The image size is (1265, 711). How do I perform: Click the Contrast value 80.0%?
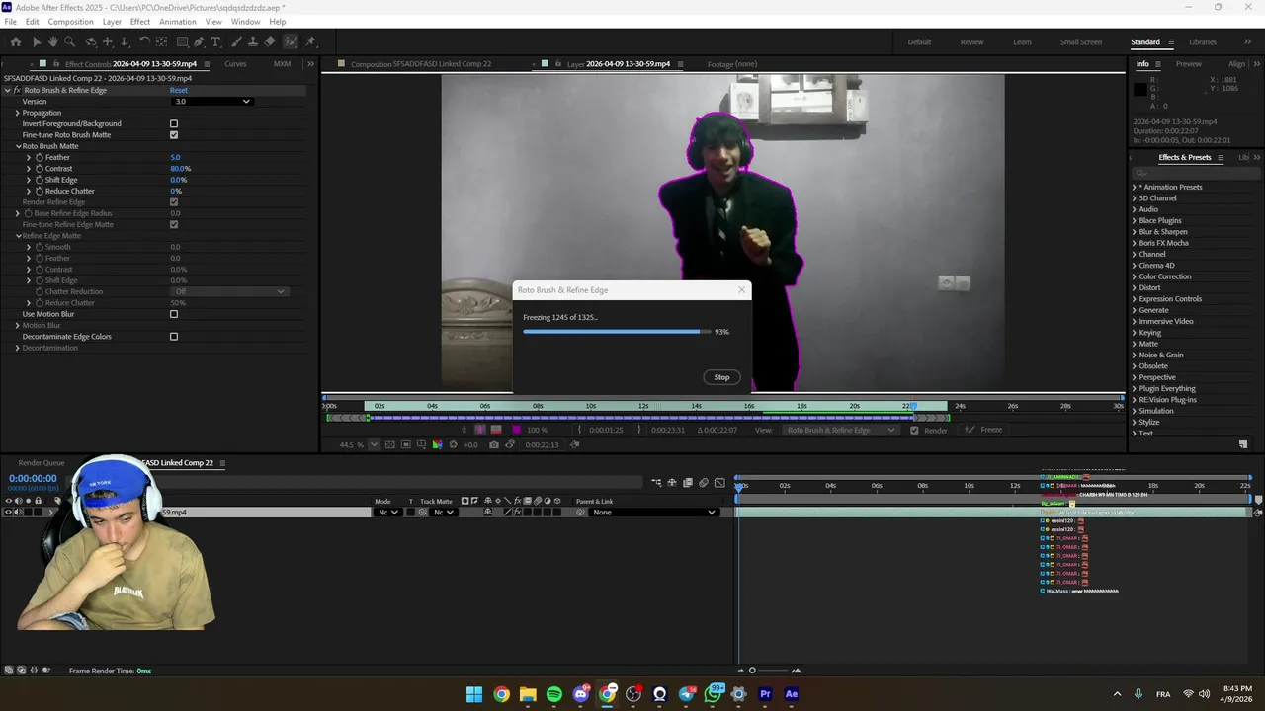tap(181, 168)
